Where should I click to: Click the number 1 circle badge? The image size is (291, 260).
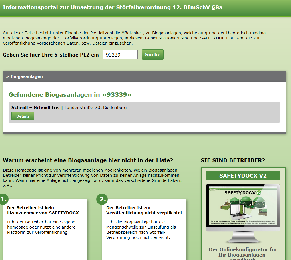click(3, 199)
